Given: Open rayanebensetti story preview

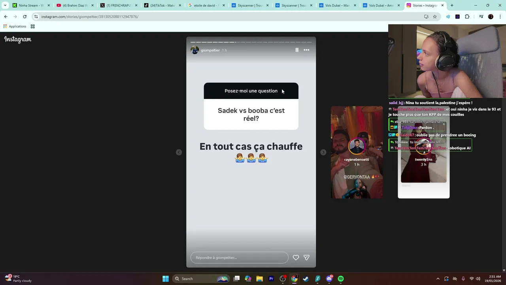Looking at the screenshot, I should click(357, 152).
